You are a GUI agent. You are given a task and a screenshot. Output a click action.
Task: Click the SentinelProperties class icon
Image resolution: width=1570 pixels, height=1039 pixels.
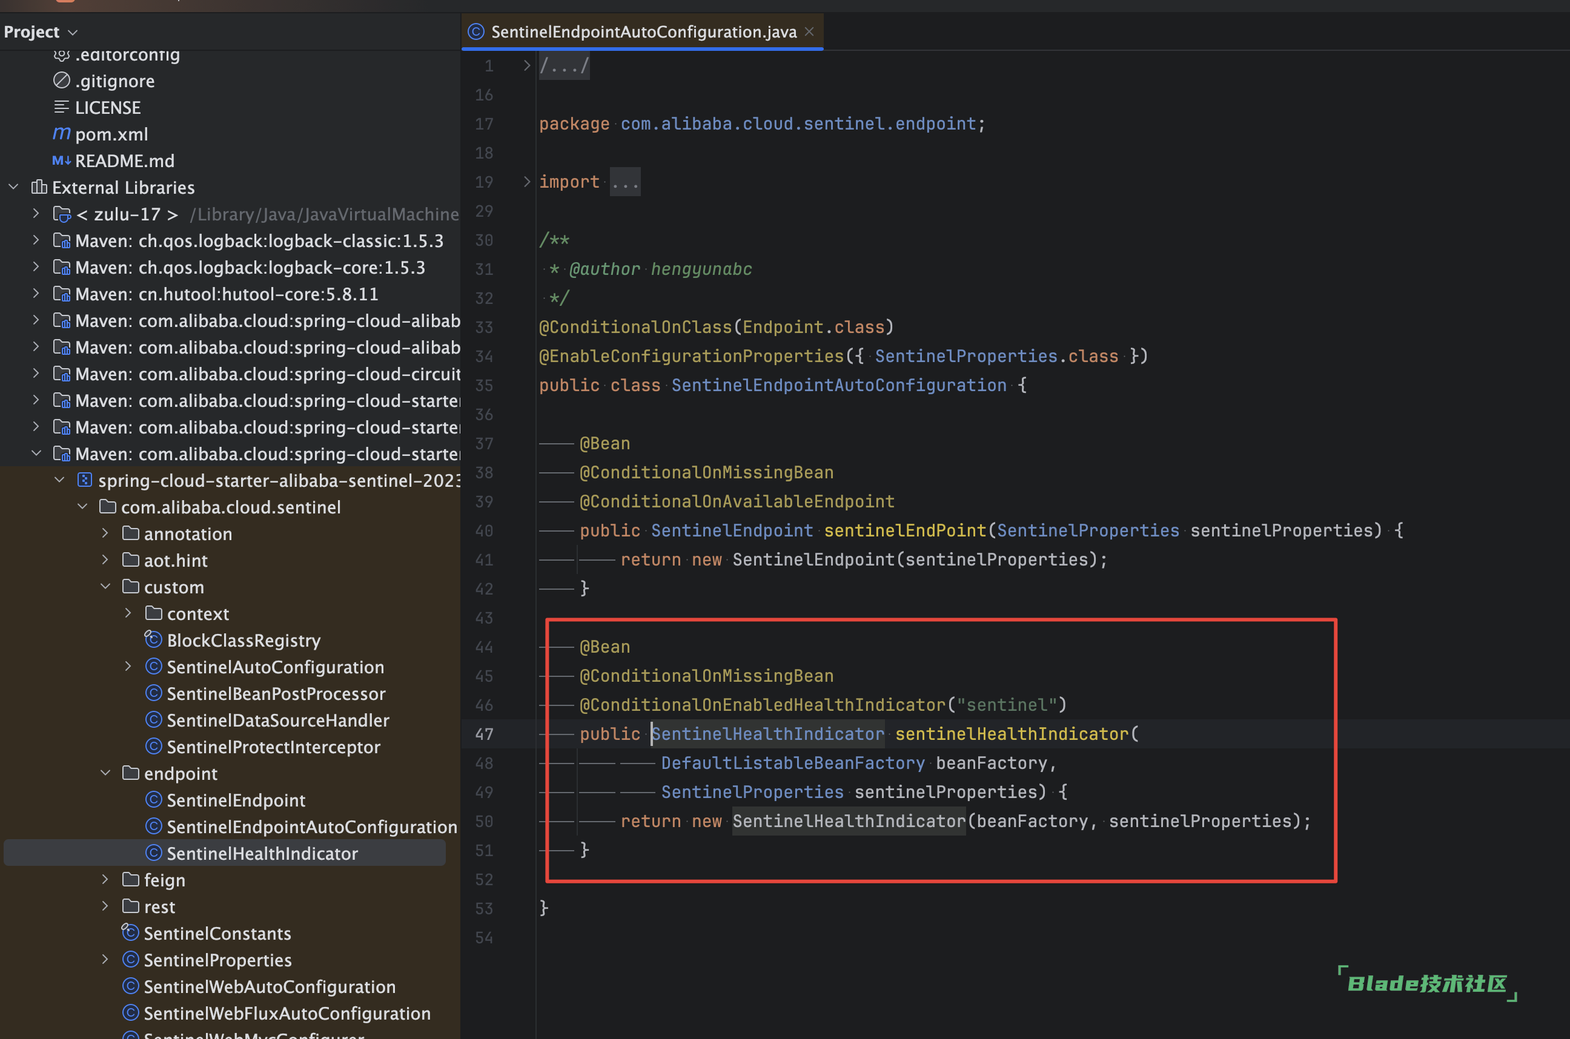pyautogui.click(x=131, y=960)
